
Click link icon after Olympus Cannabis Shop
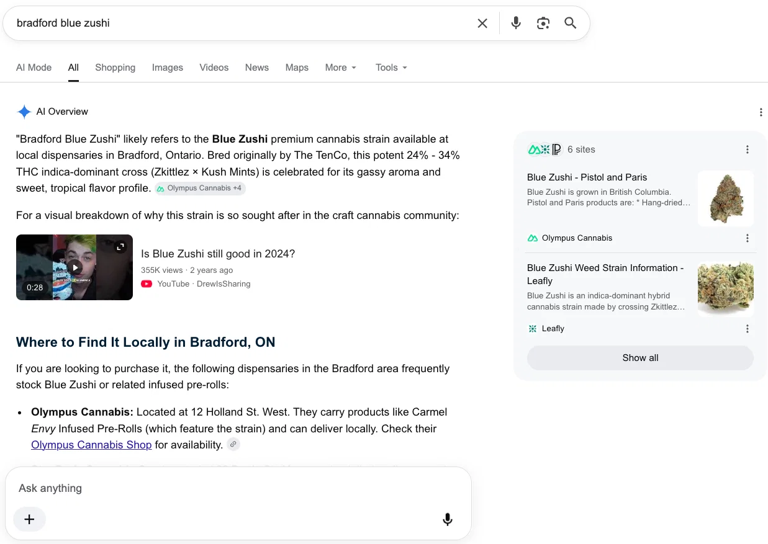(233, 444)
